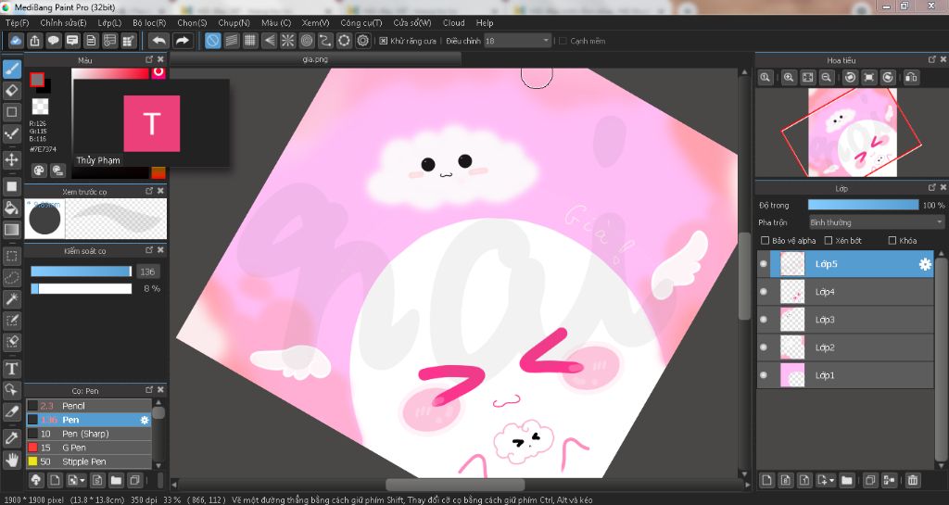
Task: Toggle 'Khử răng cưa' anti-aliasing checkbox
Action: pyautogui.click(x=383, y=41)
